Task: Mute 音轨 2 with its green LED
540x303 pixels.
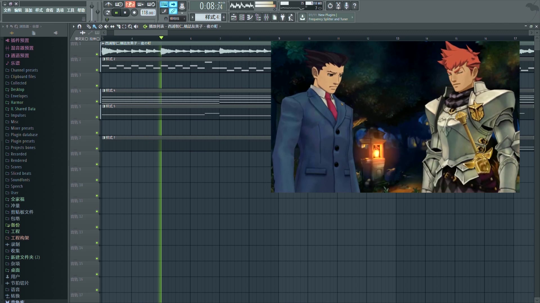Action: click(97, 70)
